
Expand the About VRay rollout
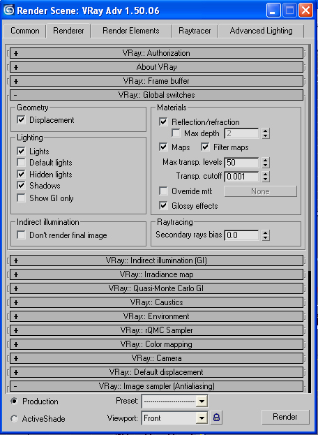coord(156,67)
